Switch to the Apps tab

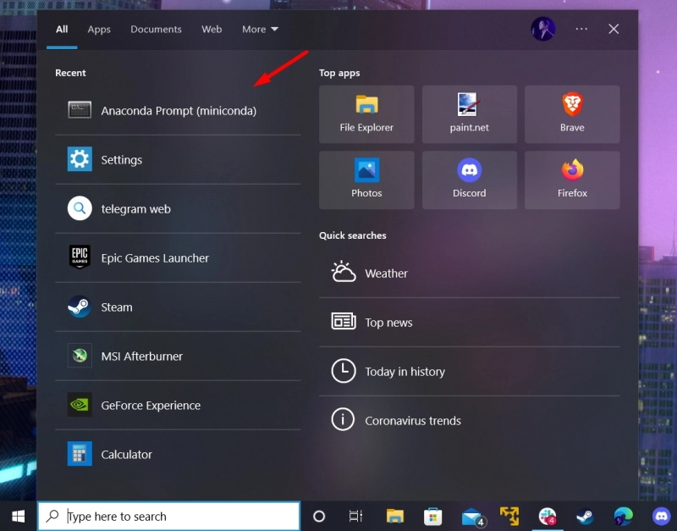99,30
